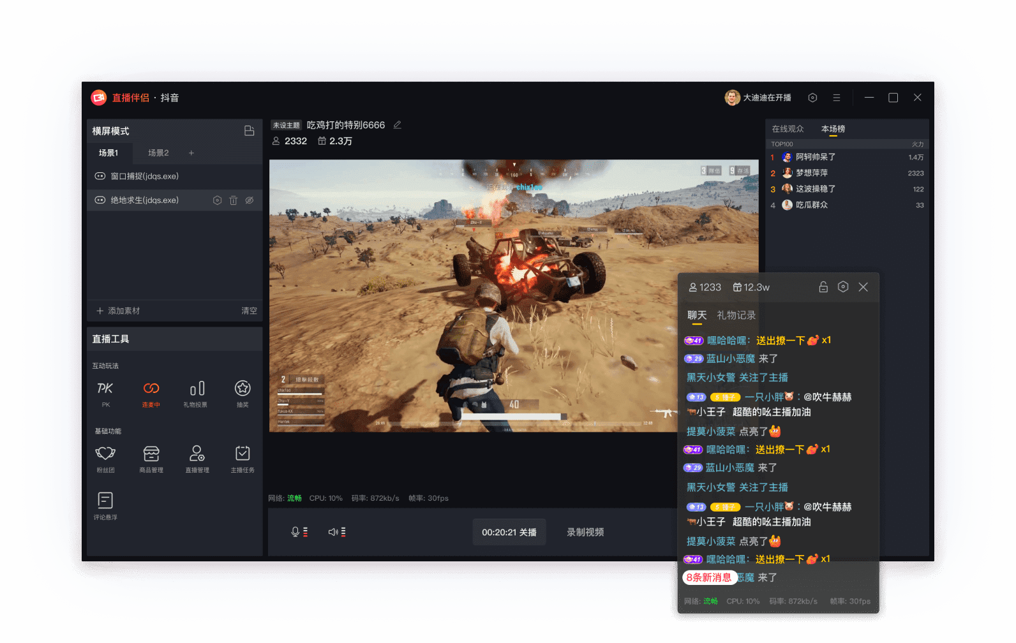The height and width of the screenshot is (643, 1016).
Task: Click 添加素材 to add source
Action: [x=118, y=311]
